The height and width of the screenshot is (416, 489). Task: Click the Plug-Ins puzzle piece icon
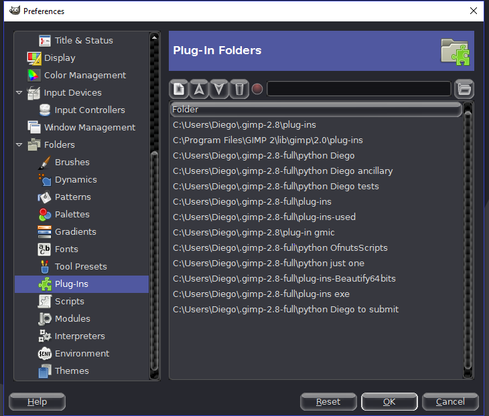pos(45,284)
